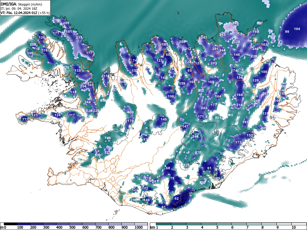Select the 172 value in the east
Viewport: 307px width, 230px height.
[x=238, y=142]
